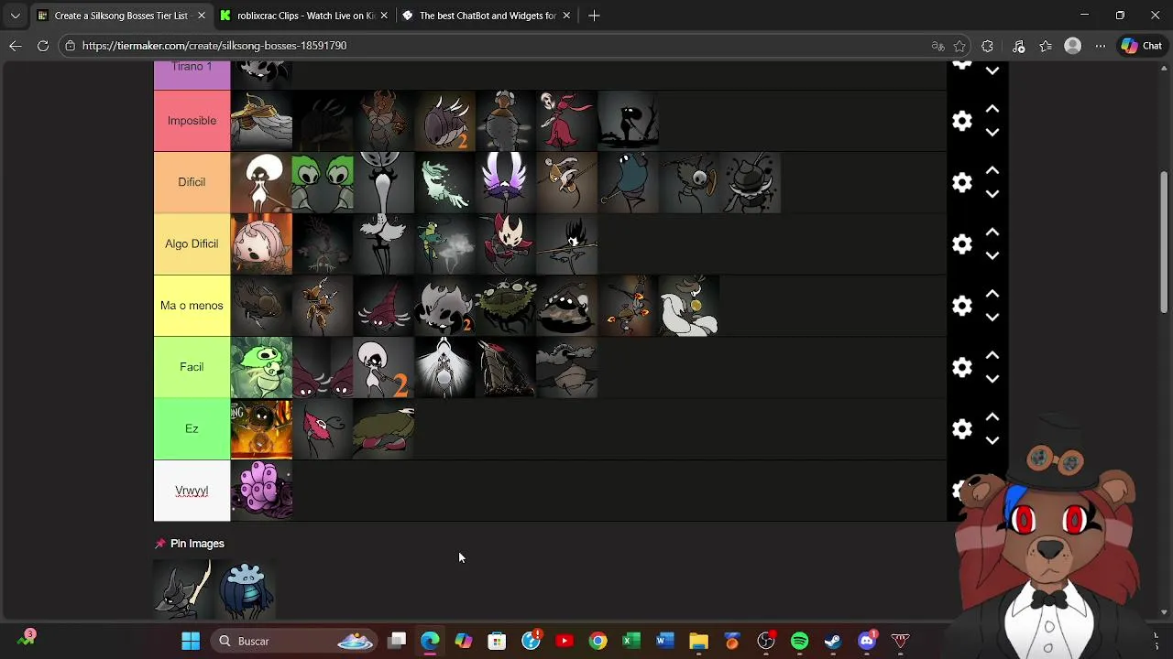Image resolution: width=1173 pixels, height=659 pixels.
Task: Open settings gear for Imposible tier
Action: point(961,121)
